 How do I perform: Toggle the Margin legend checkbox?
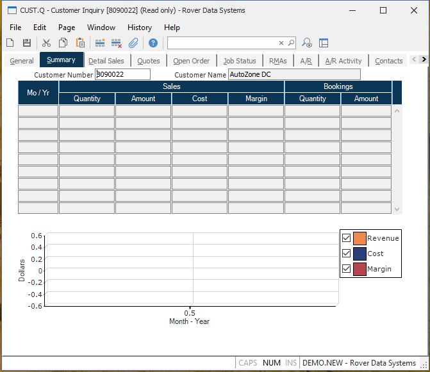347,269
